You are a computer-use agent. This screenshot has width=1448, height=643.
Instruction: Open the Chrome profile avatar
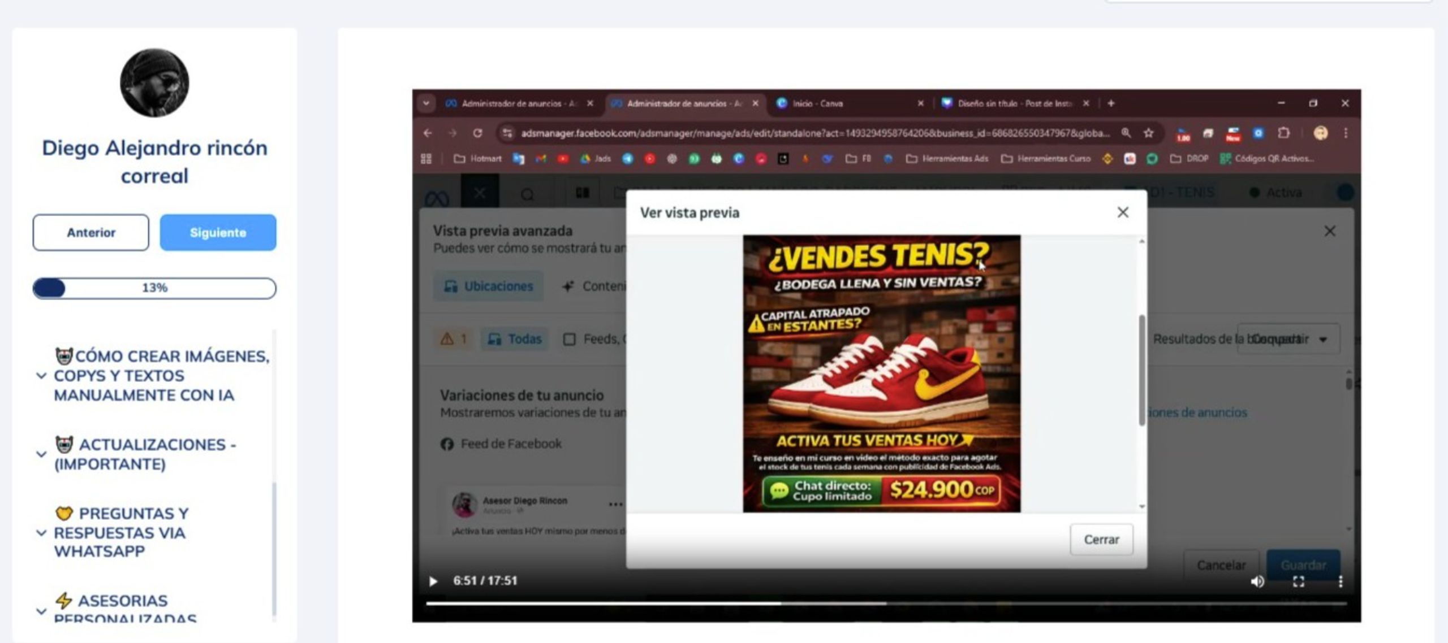coord(1320,133)
